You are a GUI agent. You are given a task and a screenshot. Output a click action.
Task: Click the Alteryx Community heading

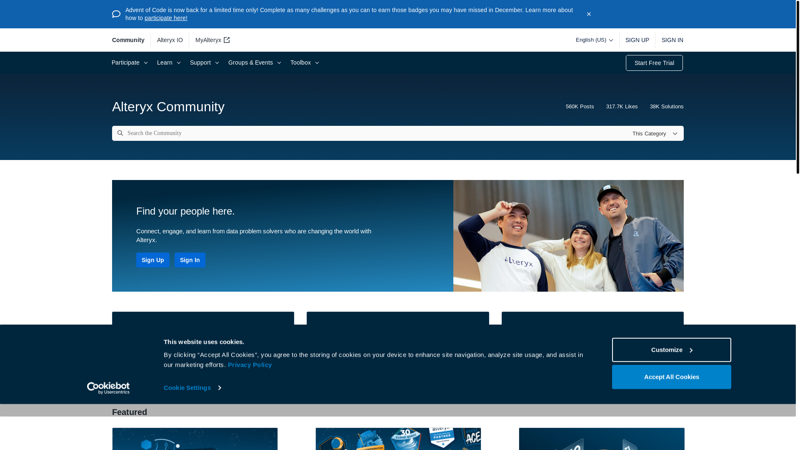click(168, 107)
